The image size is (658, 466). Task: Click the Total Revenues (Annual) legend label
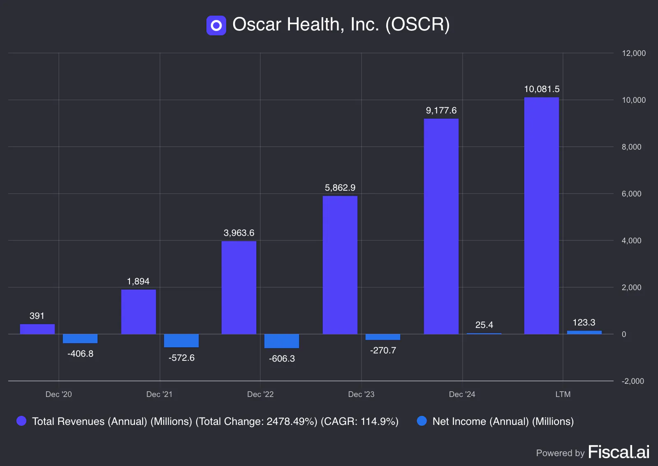click(x=215, y=421)
